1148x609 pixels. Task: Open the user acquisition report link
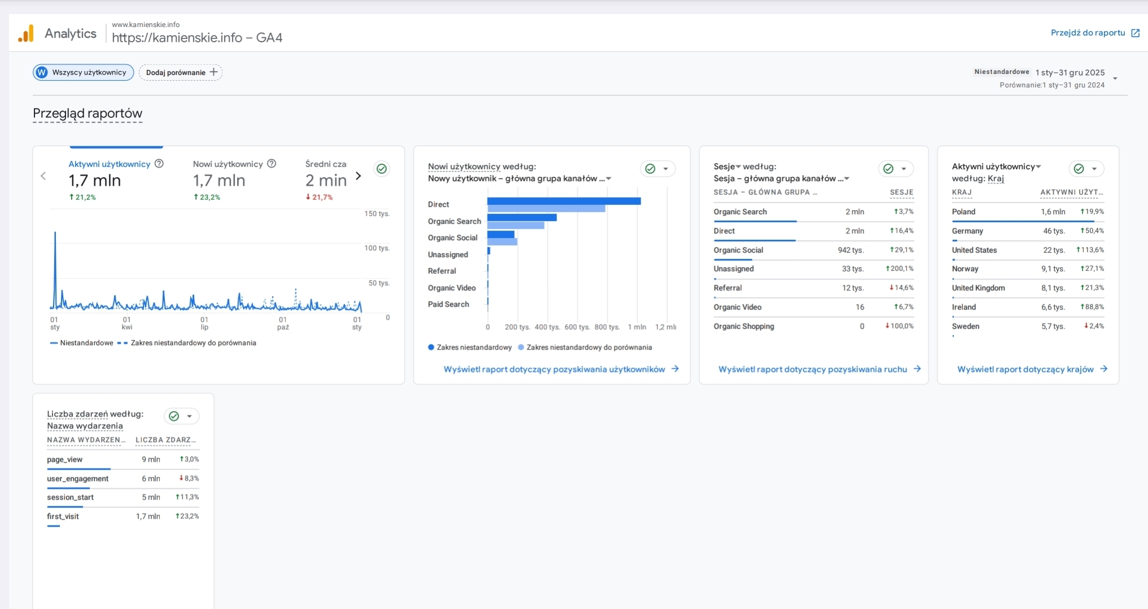[x=554, y=369]
